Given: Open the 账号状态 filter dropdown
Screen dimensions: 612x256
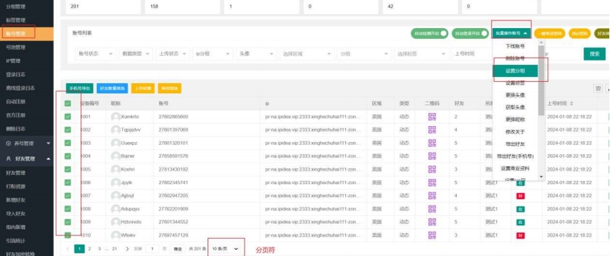Looking at the screenshot, I should (95, 54).
